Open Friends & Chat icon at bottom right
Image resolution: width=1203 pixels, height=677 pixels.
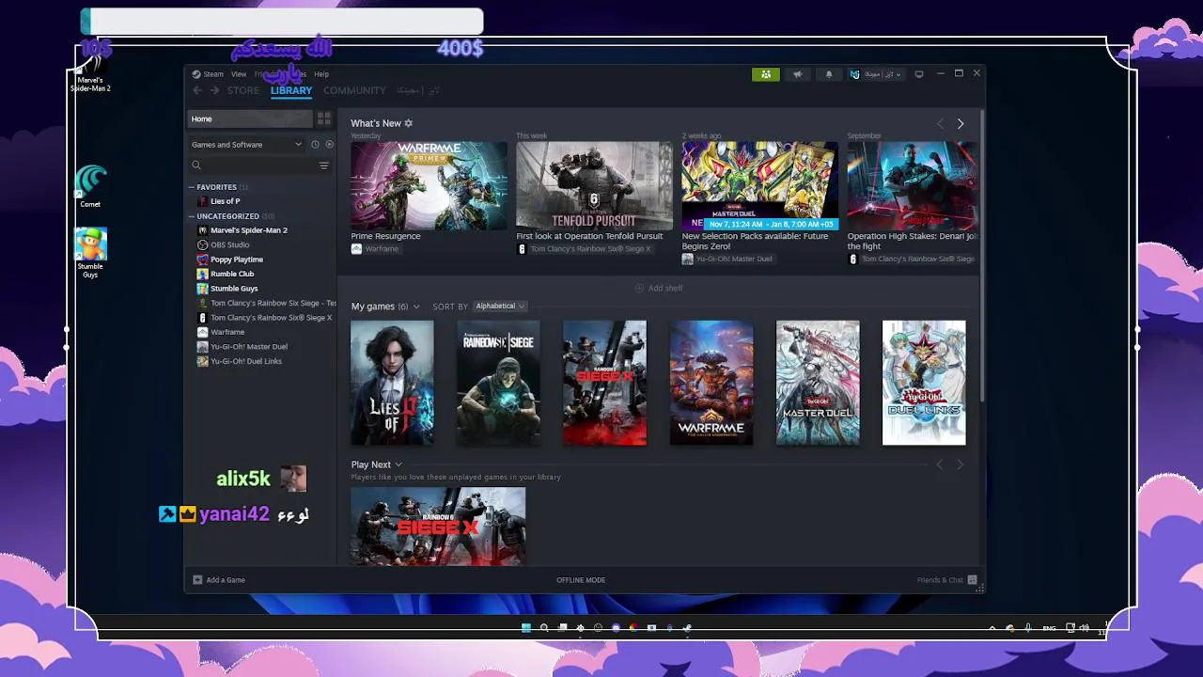pos(972,580)
